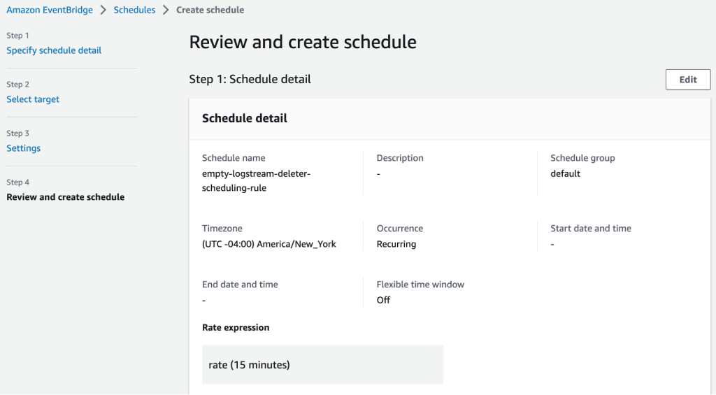Click the Flexible time window Off value

(383, 300)
